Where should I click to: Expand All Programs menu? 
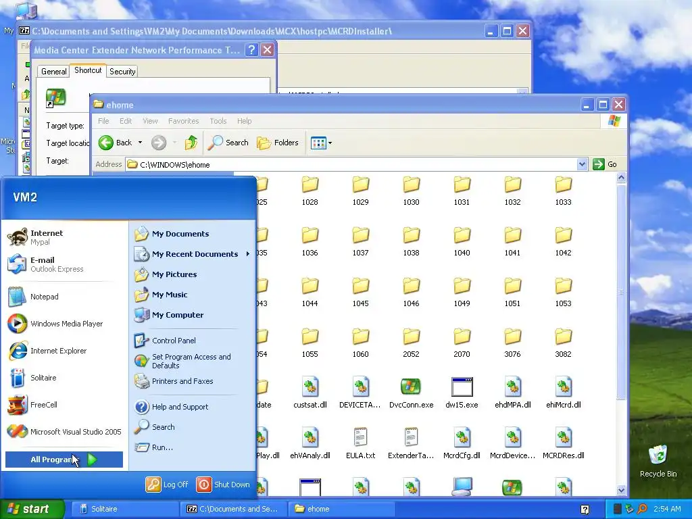coord(64,460)
